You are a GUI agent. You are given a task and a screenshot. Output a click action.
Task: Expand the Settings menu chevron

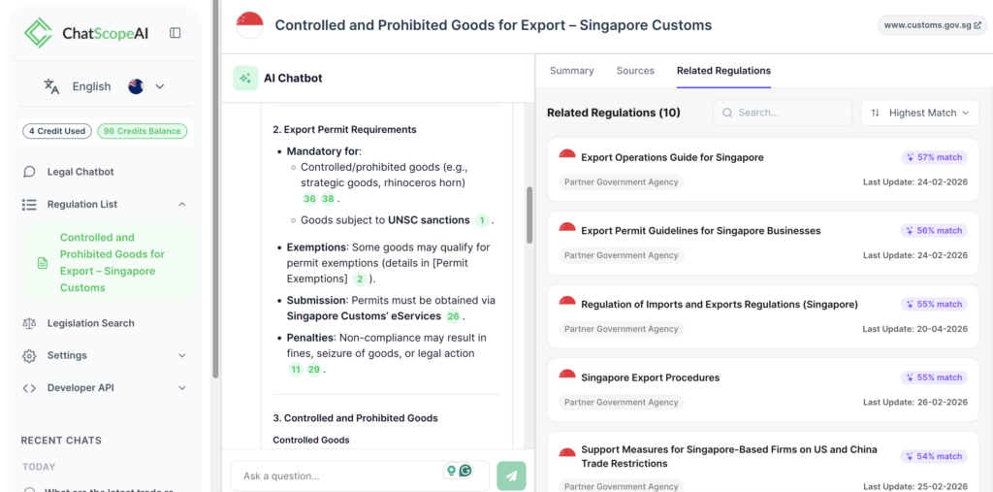click(181, 356)
